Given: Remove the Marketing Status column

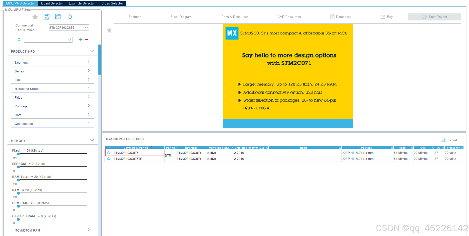Looking at the screenshot, I should pyautogui.click(x=232, y=148).
